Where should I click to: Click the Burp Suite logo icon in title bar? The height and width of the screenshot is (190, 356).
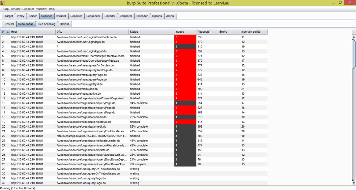pos(3,3)
